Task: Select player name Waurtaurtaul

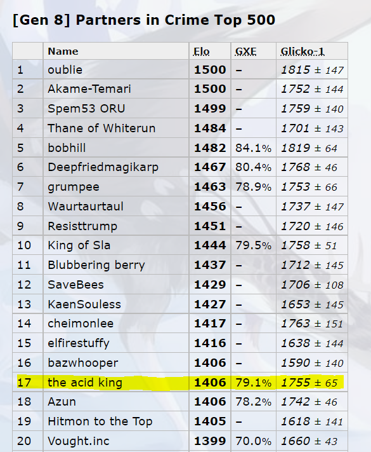Action: click(x=86, y=207)
